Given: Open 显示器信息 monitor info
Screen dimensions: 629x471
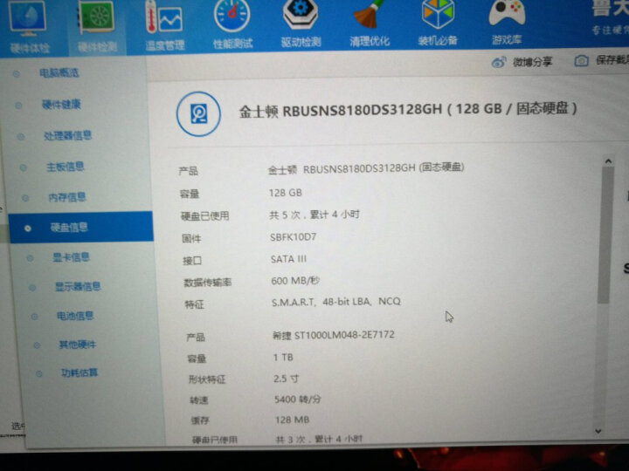Looking at the screenshot, I should coord(78,286).
